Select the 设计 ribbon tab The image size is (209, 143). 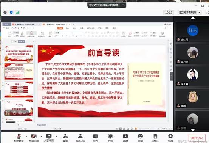74,28
